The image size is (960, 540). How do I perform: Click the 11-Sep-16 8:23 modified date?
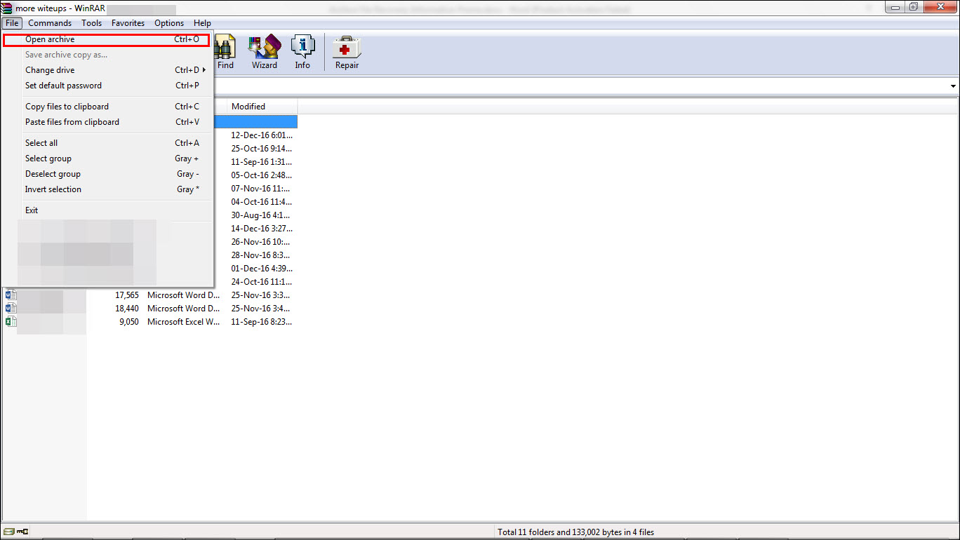[x=262, y=322]
